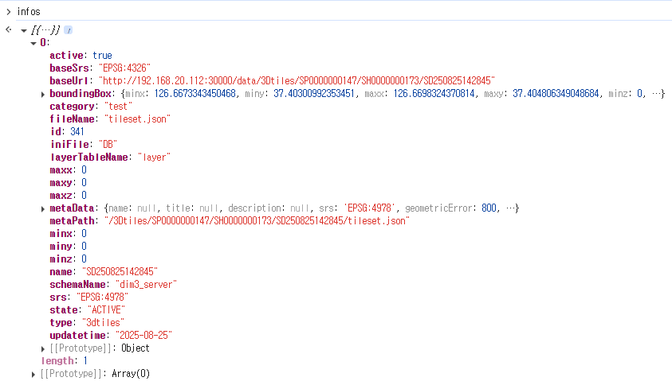Click the 'infos' console input text

tap(29, 12)
